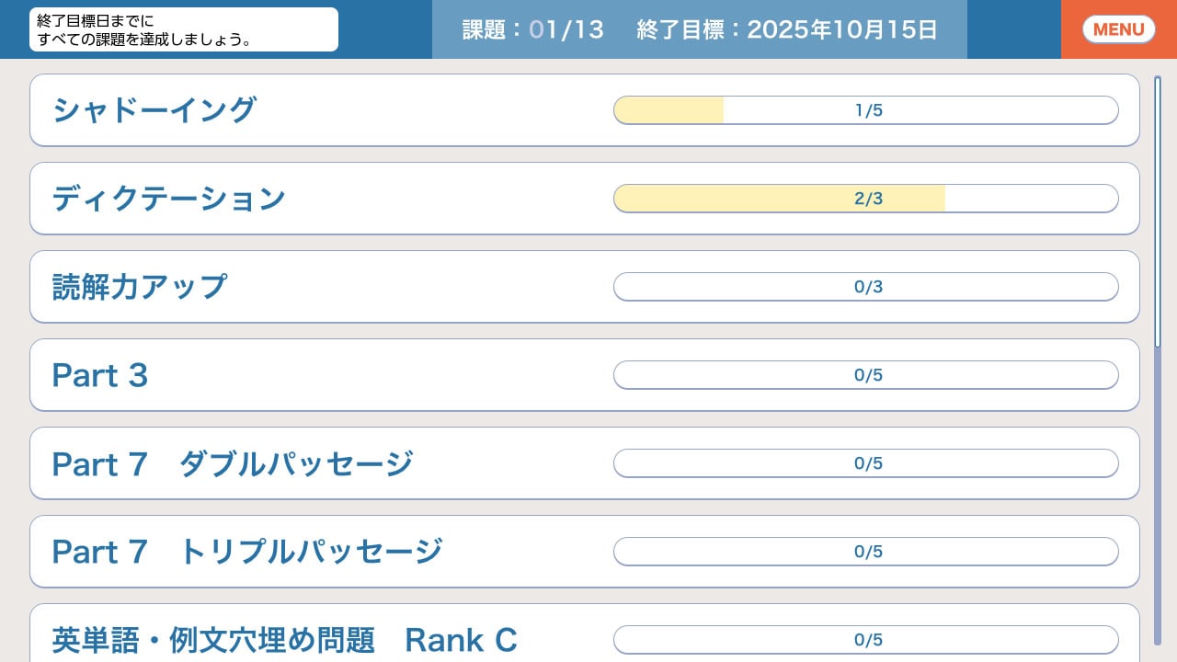Click Rank C 0/5 progress bar
The height and width of the screenshot is (662, 1177).
(865, 637)
